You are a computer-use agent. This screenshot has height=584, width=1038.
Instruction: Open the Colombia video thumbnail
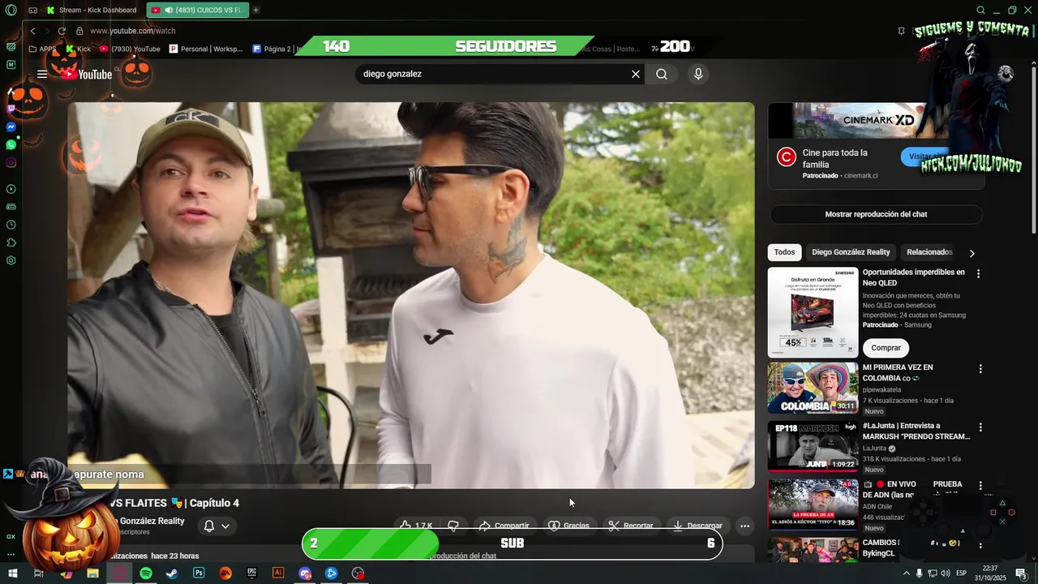813,388
